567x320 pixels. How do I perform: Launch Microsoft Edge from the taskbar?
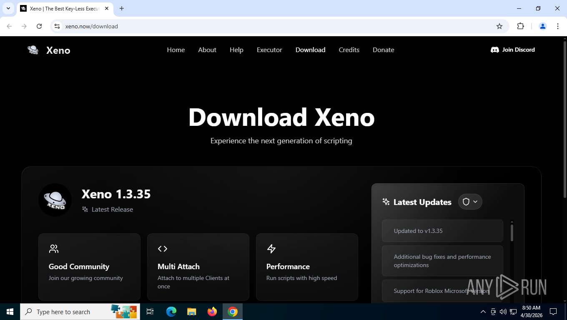171,312
